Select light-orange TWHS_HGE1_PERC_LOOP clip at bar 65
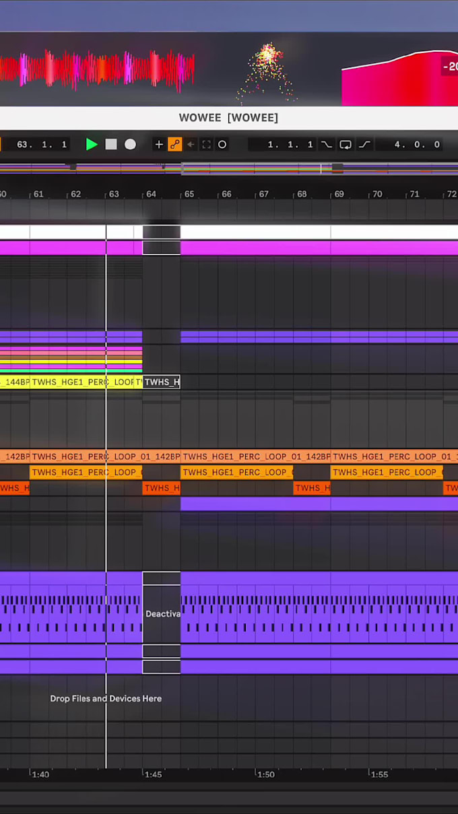 click(236, 472)
